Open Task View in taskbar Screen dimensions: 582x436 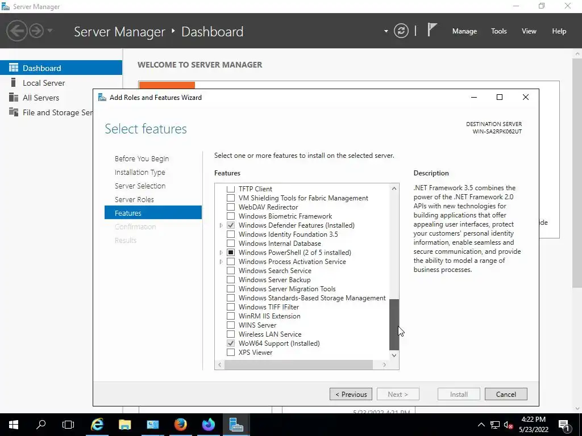(68, 425)
